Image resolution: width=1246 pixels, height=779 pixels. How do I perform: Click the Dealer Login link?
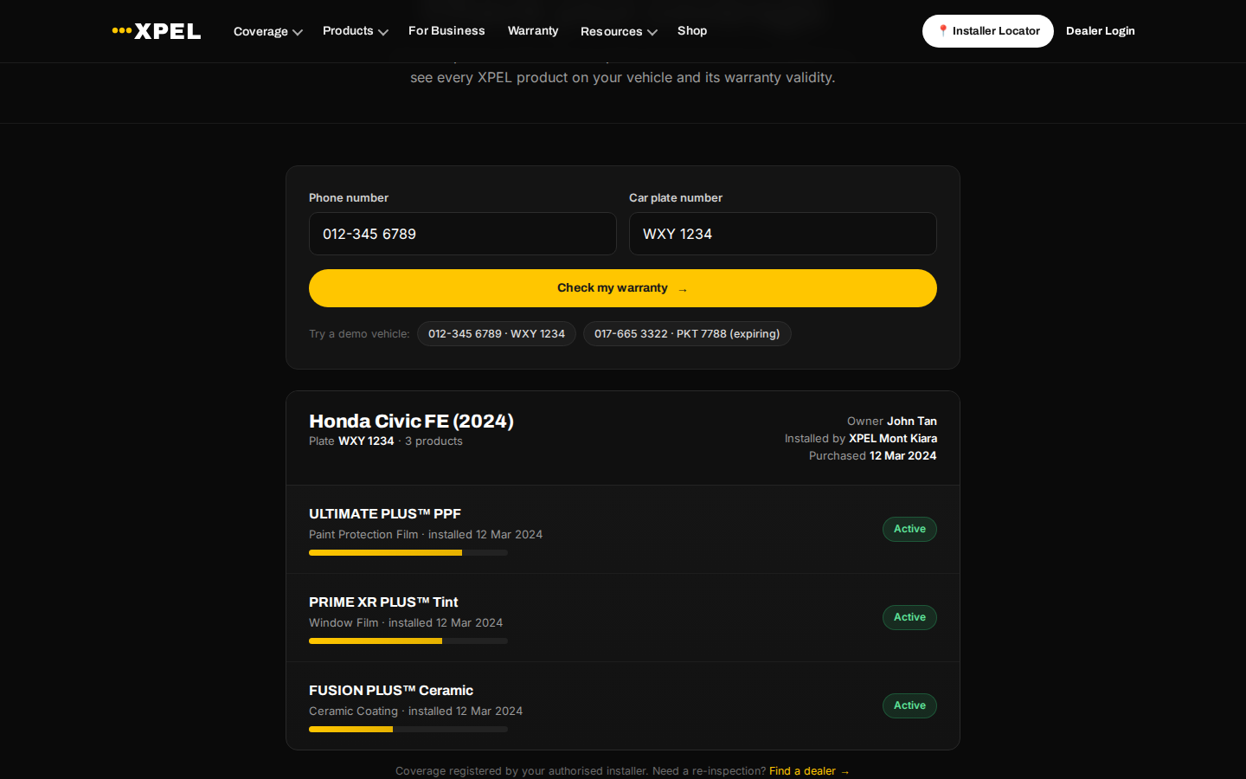pyautogui.click(x=1101, y=30)
